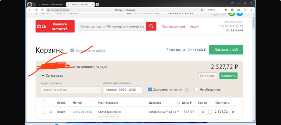Image resolution: width=281 pixels, height=125 pixels.
Task: Select the Самовывоз radio button
Action: (43, 76)
